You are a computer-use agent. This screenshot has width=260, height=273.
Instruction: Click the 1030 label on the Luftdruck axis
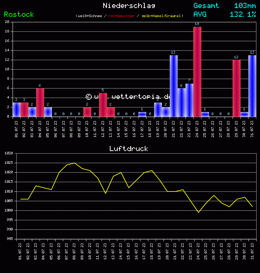click(x=9, y=153)
